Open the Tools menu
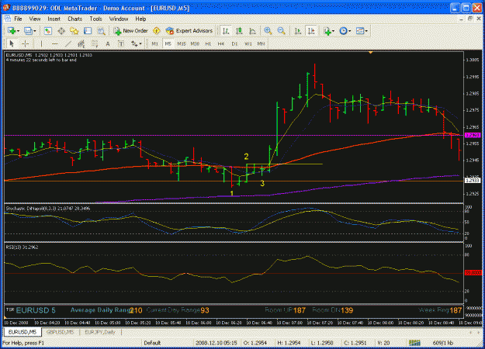The image size is (485, 349). [x=95, y=19]
